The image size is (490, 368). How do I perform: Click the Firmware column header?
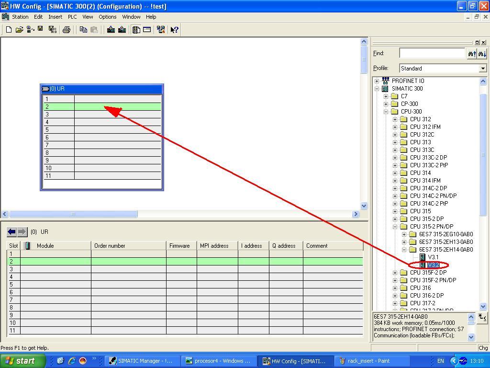(x=181, y=246)
